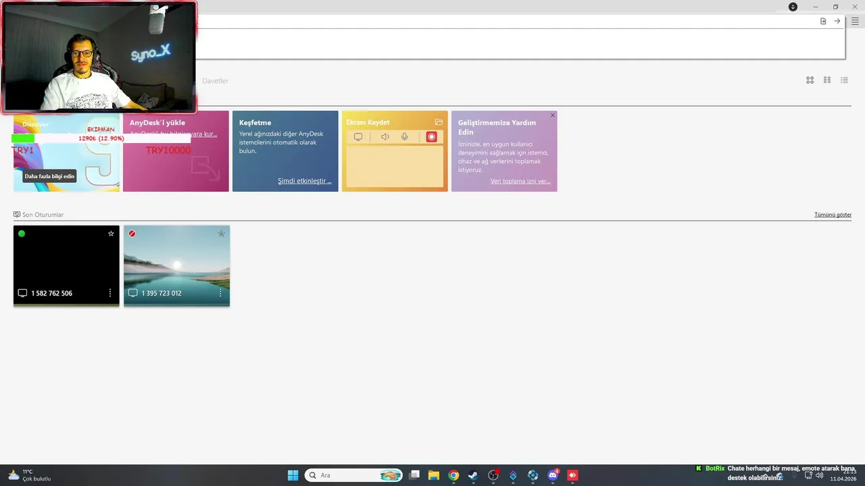Click the Veri toplama izni ver link

coord(520,181)
